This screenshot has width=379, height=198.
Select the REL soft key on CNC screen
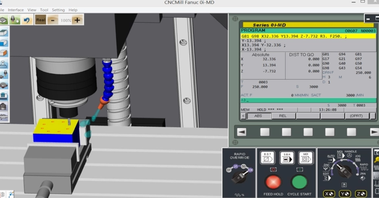(283, 116)
